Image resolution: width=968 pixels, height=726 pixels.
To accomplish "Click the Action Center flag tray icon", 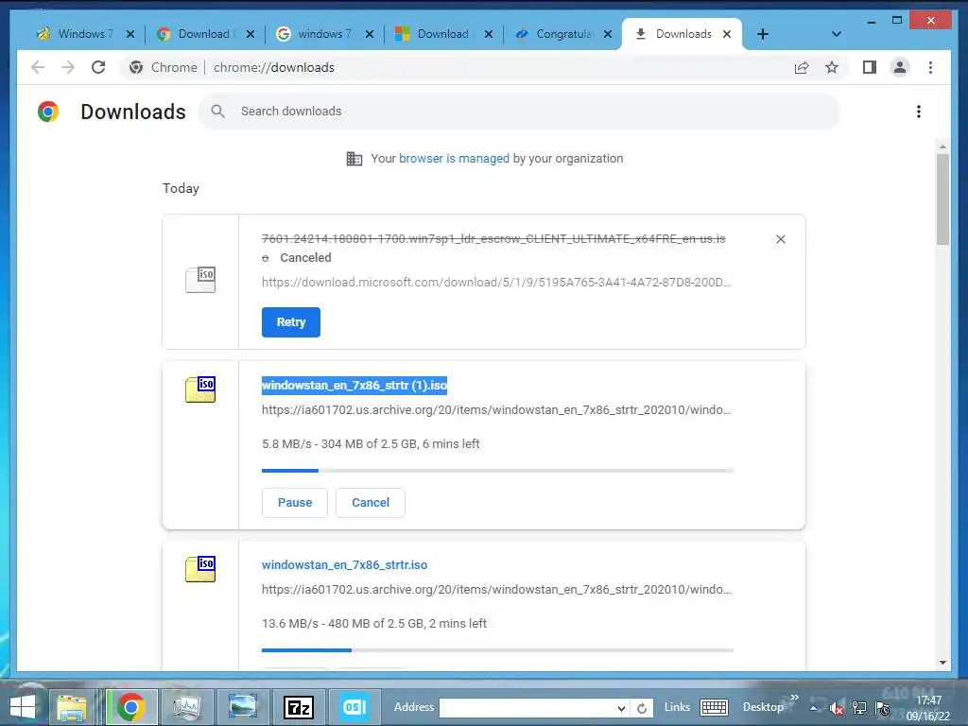I will click(x=882, y=708).
